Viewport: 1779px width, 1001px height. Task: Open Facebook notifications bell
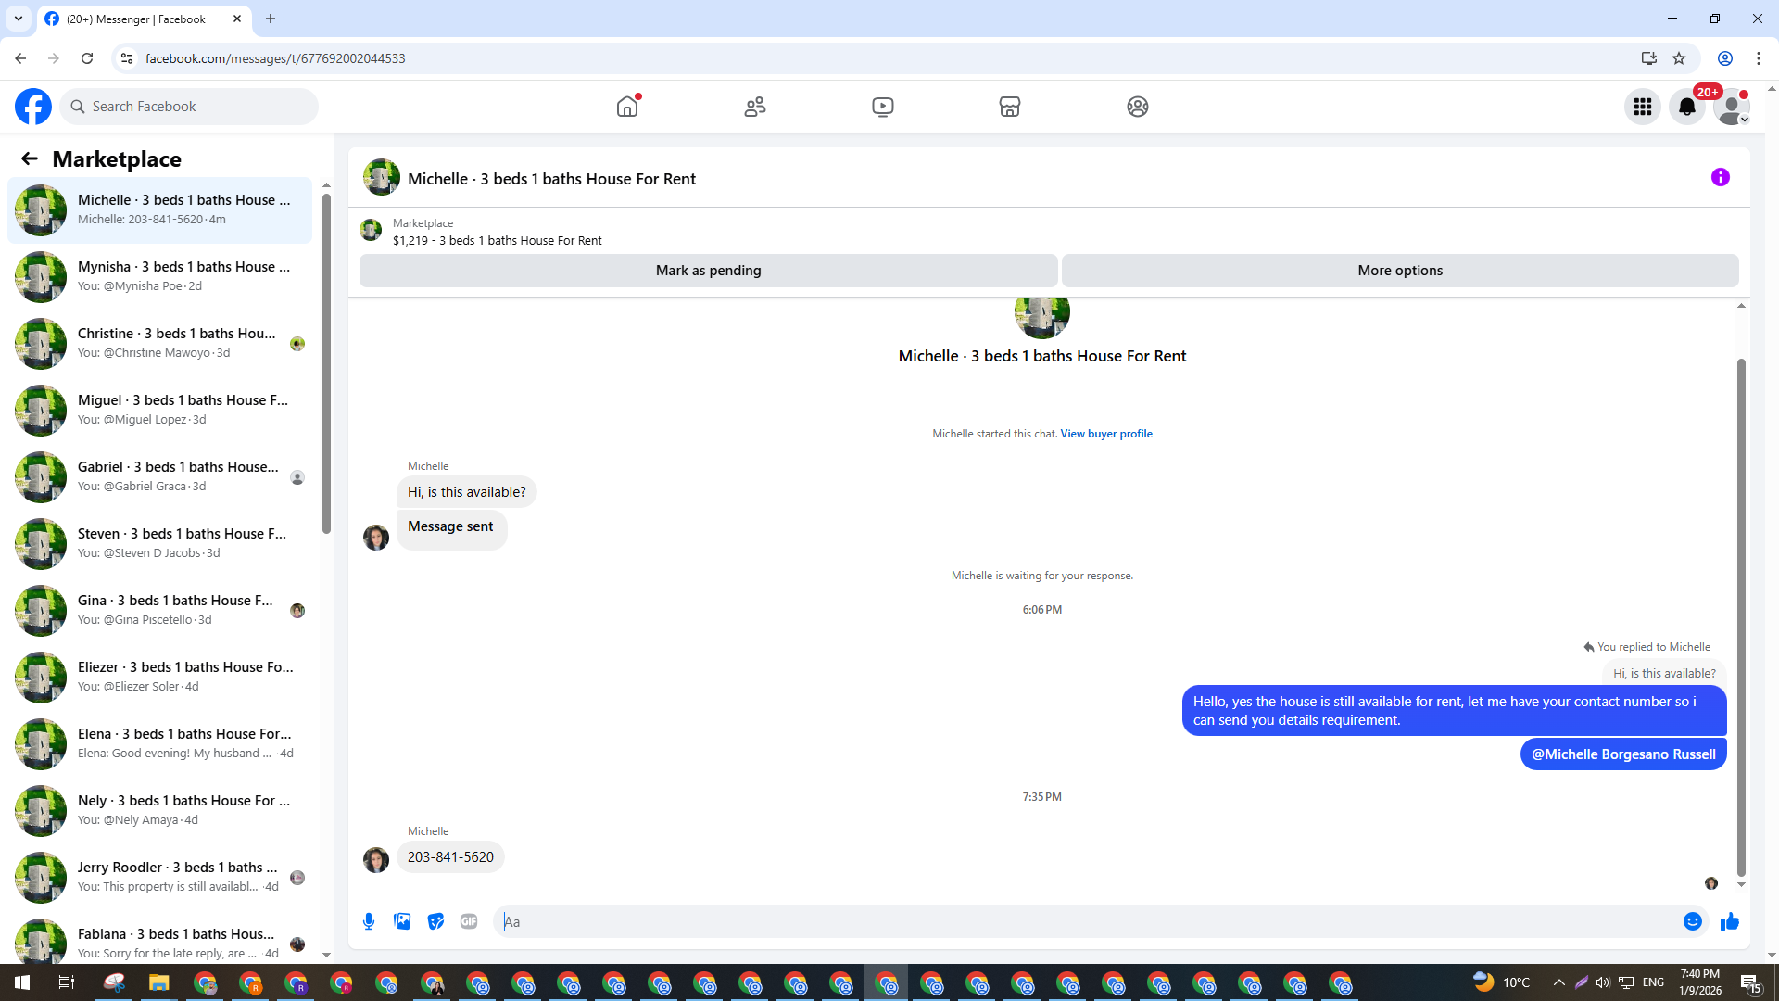click(1686, 107)
